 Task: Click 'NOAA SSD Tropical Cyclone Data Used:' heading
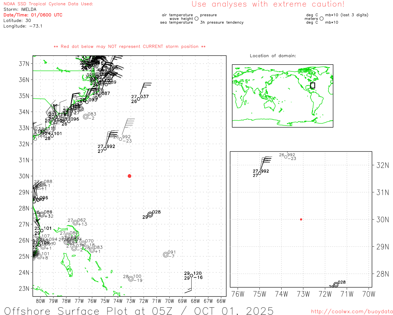pyautogui.click(x=48, y=4)
